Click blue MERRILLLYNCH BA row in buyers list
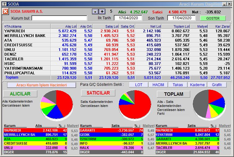Screen dimensions: 234x157 [x=35, y=135]
